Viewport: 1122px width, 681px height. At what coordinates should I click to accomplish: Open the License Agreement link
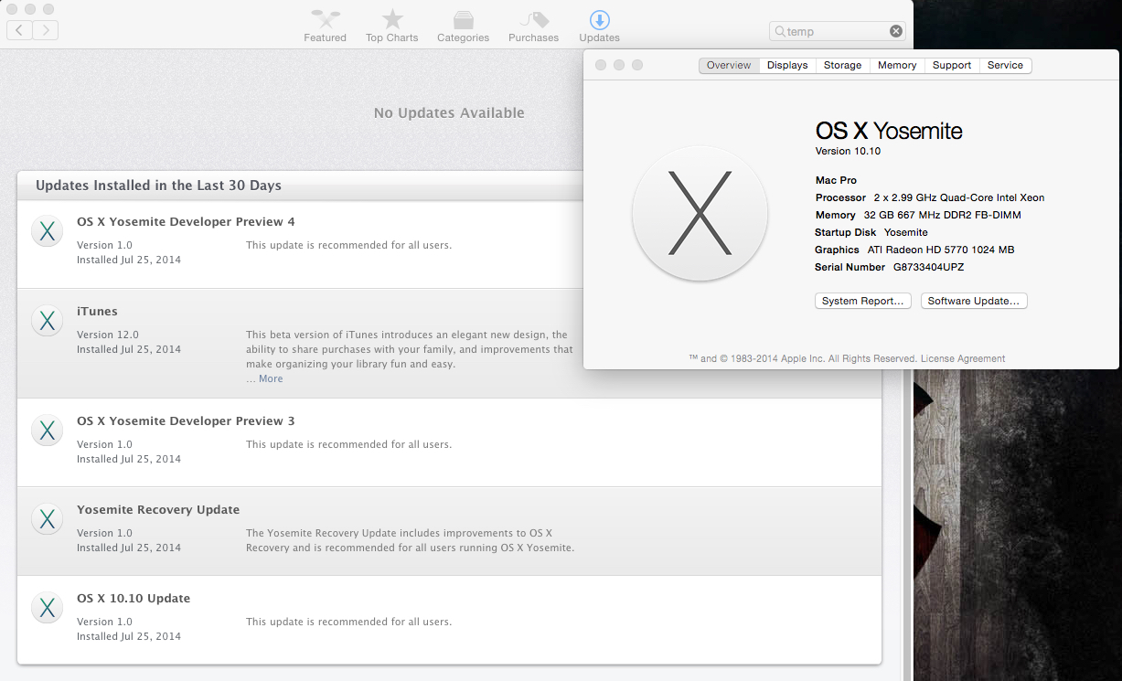(x=963, y=358)
